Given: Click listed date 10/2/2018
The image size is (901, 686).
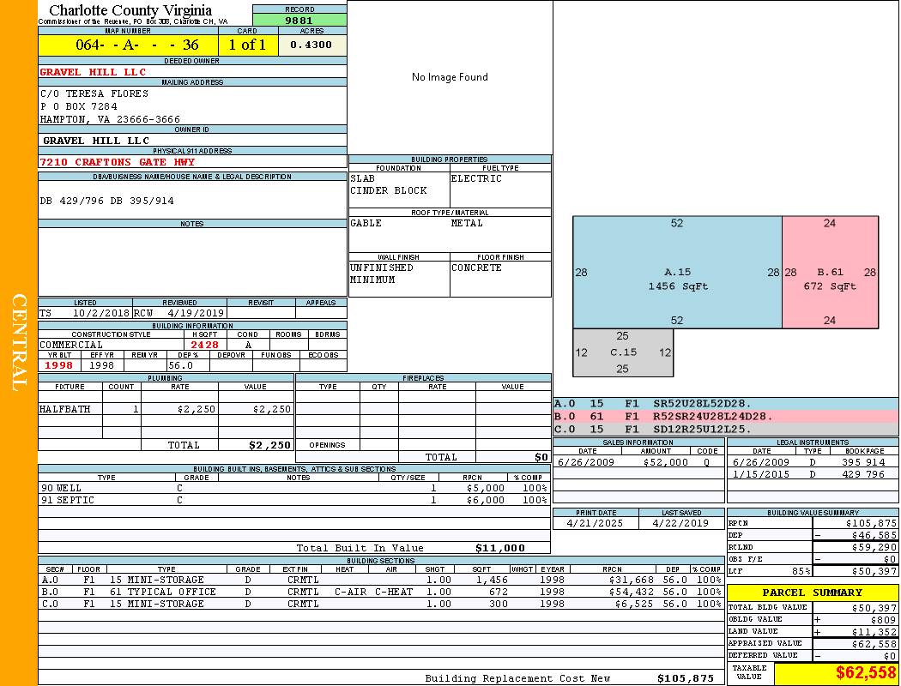Looking at the screenshot, I should [x=101, y=314].
